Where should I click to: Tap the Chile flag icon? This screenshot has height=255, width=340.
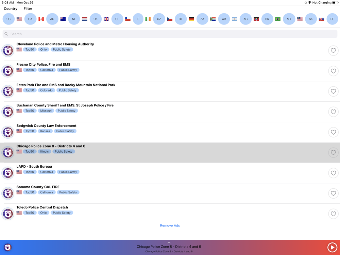(128, 19)
